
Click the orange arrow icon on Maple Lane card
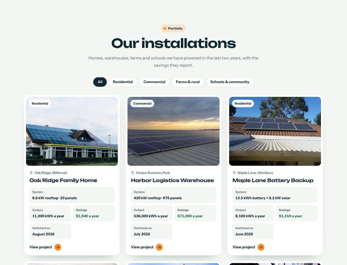(x=261, y=247)
